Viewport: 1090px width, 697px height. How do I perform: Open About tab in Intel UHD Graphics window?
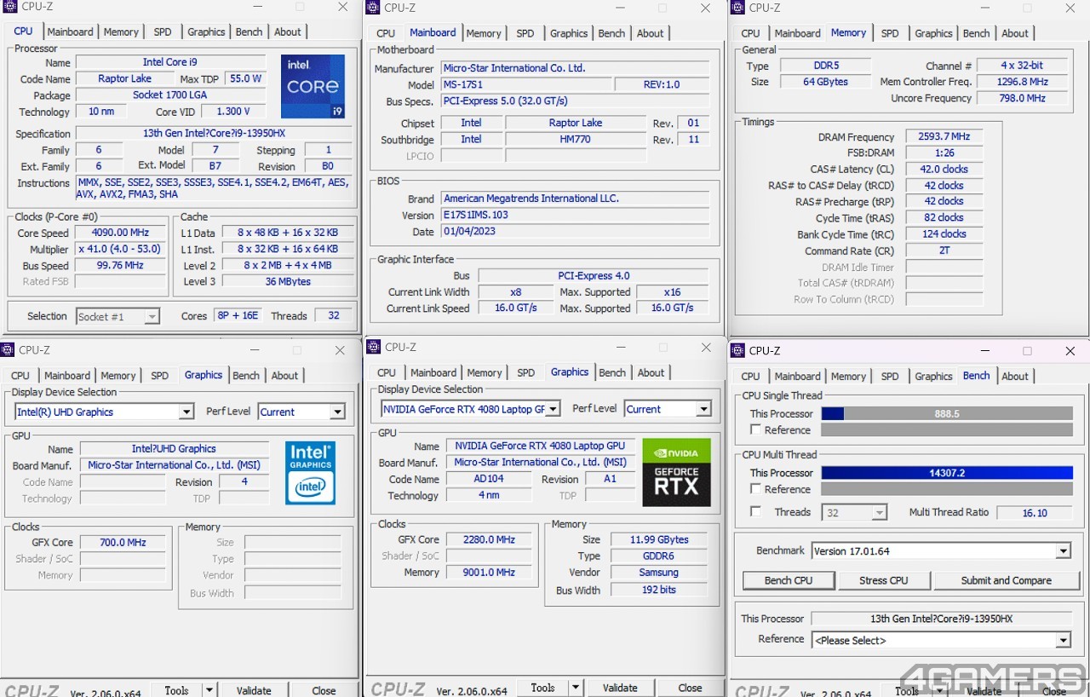tap(285, 375)
